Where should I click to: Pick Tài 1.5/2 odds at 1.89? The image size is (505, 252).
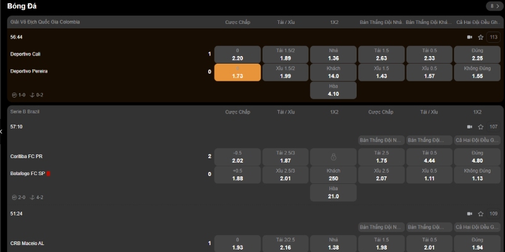[x=285, y=54]
